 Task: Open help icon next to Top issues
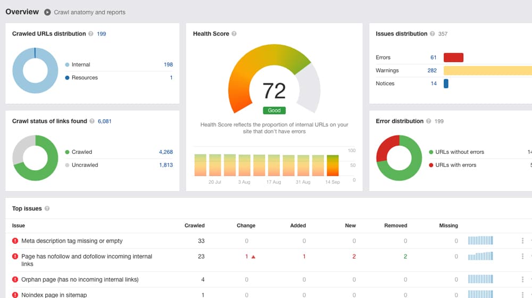(47, 209)
